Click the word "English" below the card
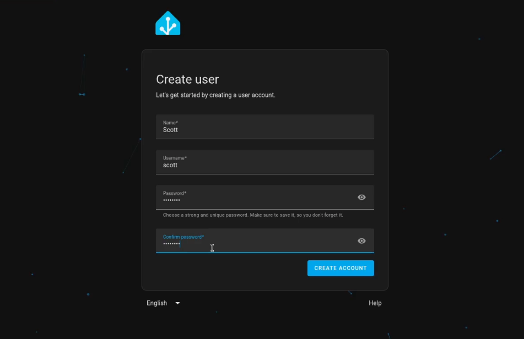The width and height of the screenshot is (524, 339). (x=156, y=303)
